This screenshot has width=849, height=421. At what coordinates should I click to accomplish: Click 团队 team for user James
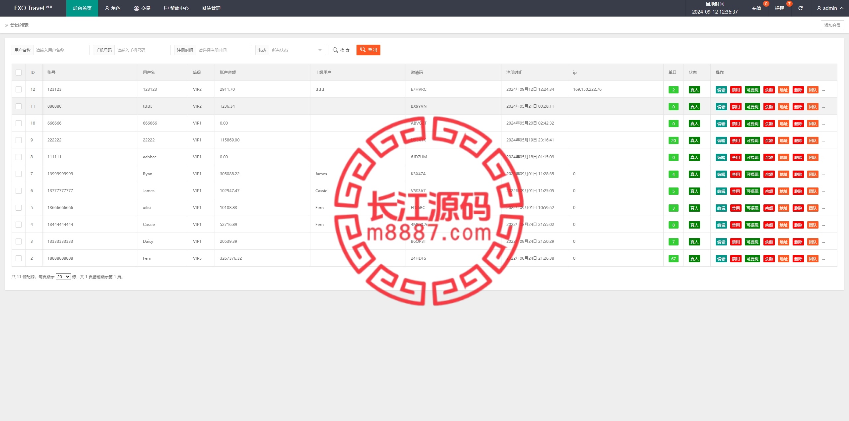pos(813,191)
